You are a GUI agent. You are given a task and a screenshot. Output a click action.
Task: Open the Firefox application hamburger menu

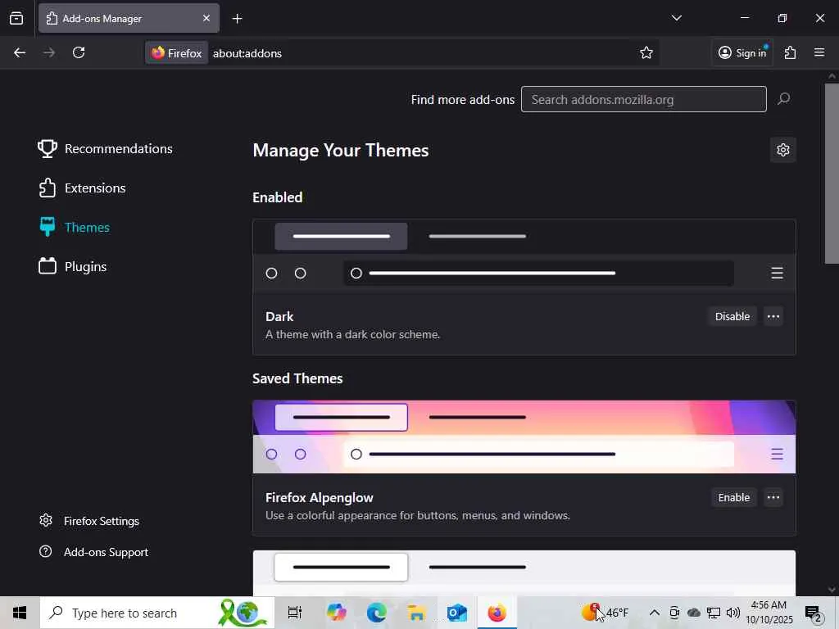[x=819, y=52]
